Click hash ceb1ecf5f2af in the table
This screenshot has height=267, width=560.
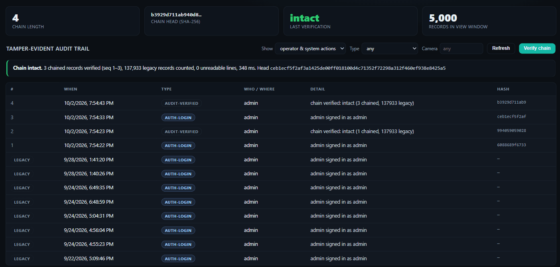(511, 117)
